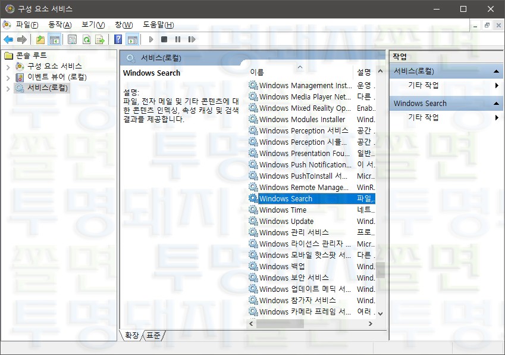
Task: Toggle the show/hide action pane icon
Action: [133, 39]
